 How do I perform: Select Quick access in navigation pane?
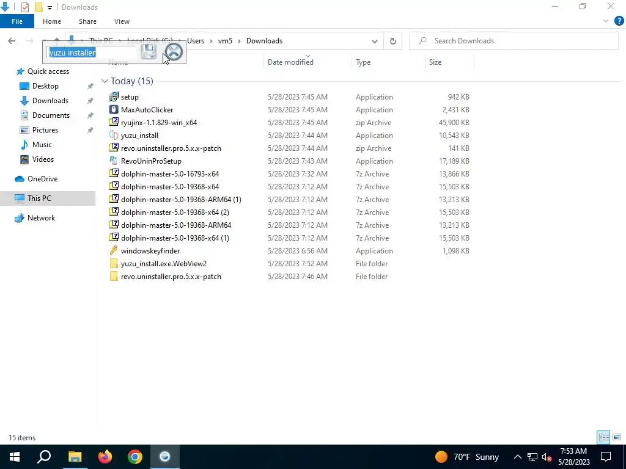point(48,71)
